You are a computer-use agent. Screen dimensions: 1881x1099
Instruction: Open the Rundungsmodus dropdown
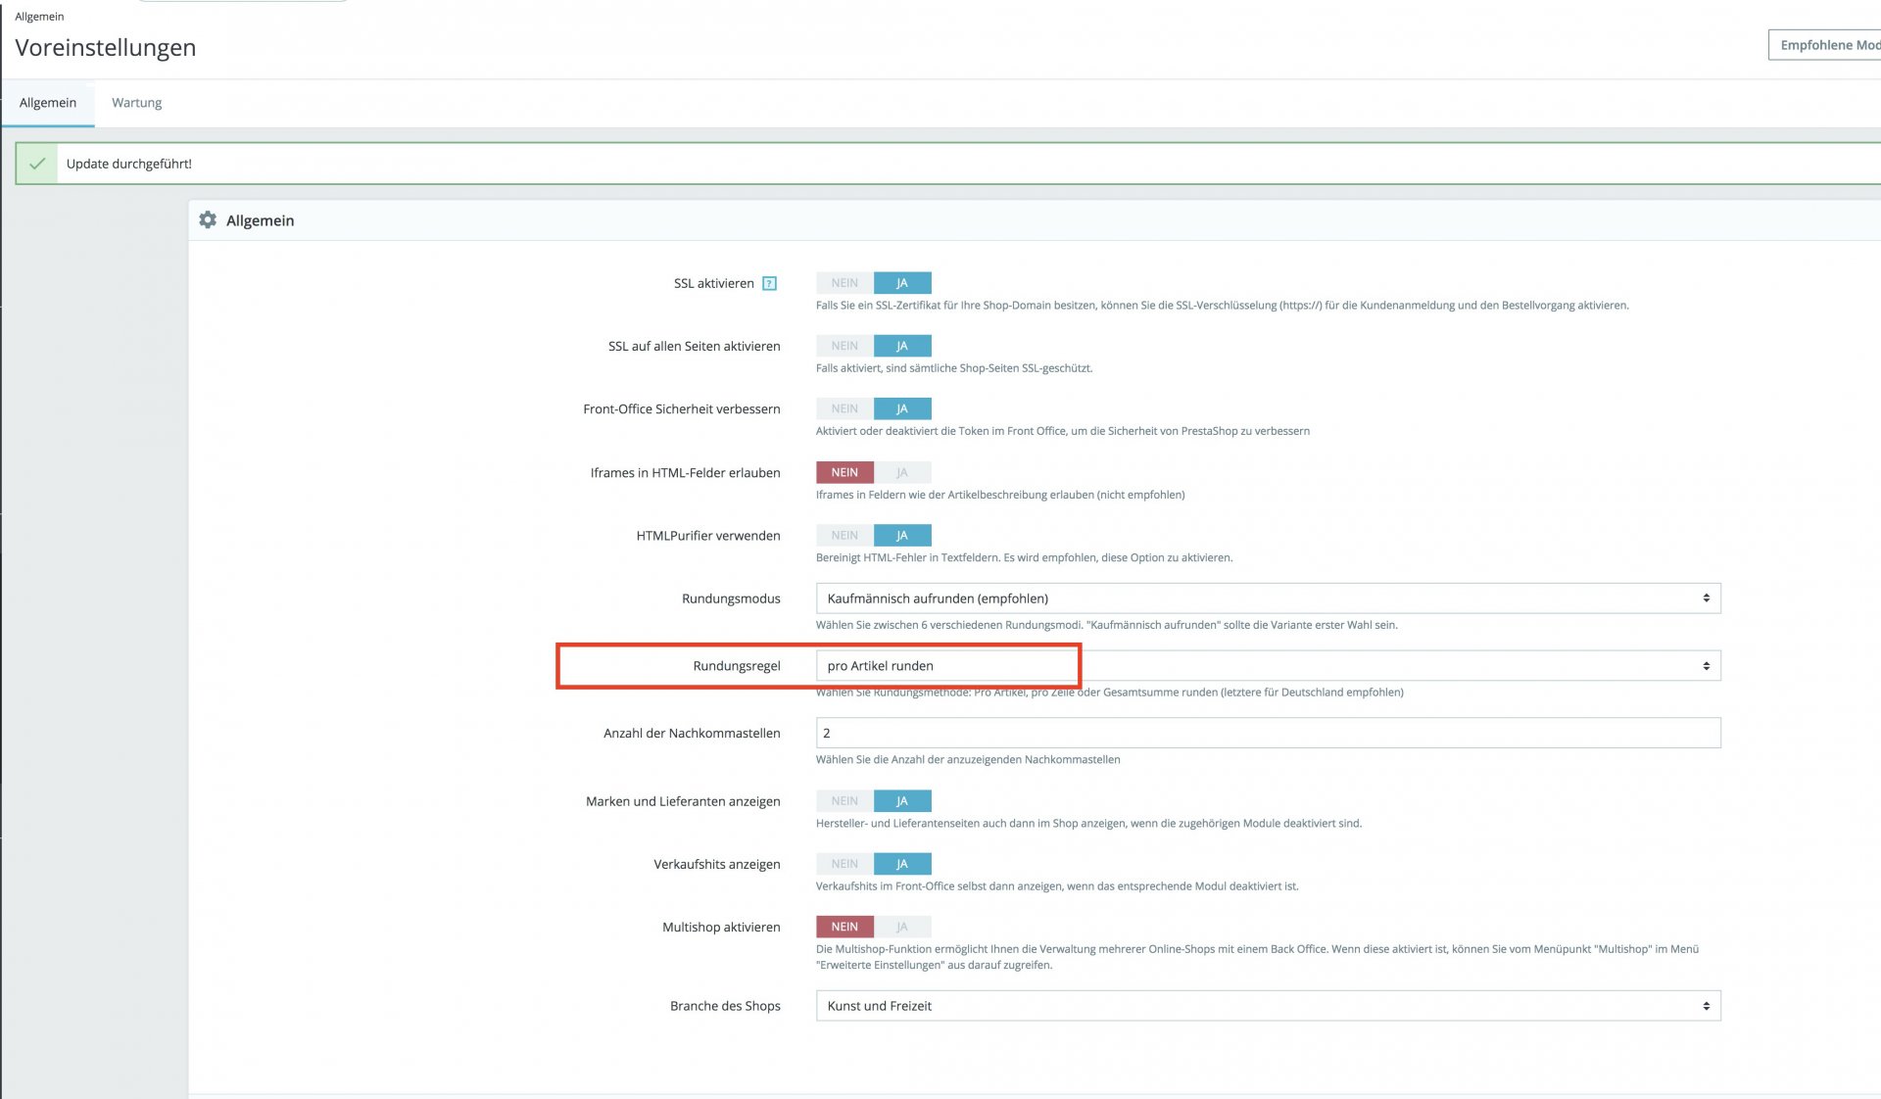1267,598
